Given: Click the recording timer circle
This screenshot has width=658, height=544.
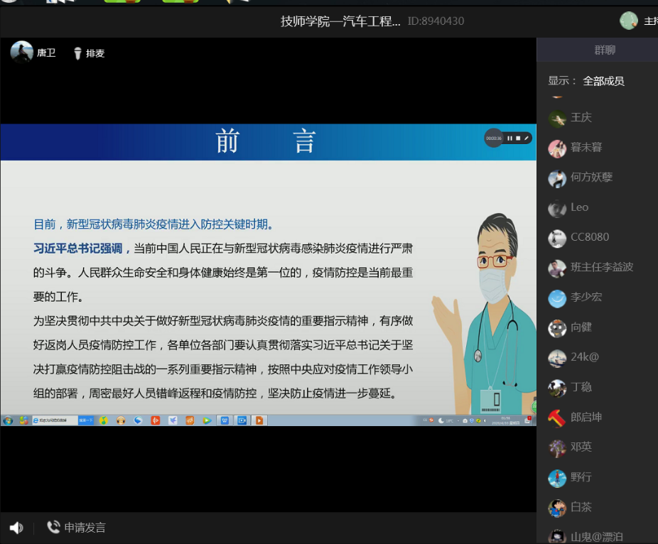Looking at the screenshot, I should coord(493,138).
